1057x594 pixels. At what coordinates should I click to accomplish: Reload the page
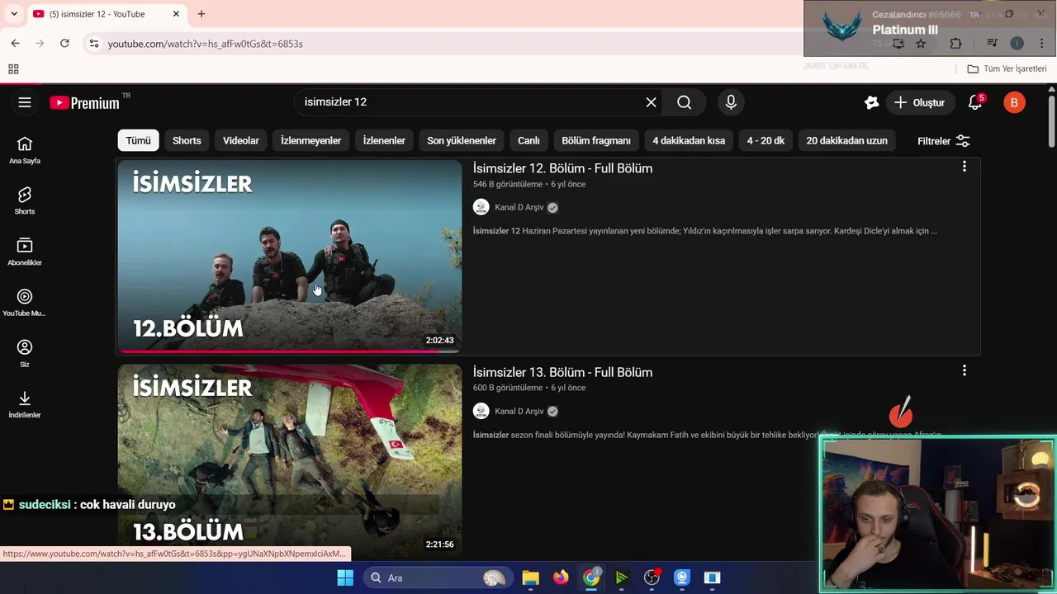click(64, 43)
